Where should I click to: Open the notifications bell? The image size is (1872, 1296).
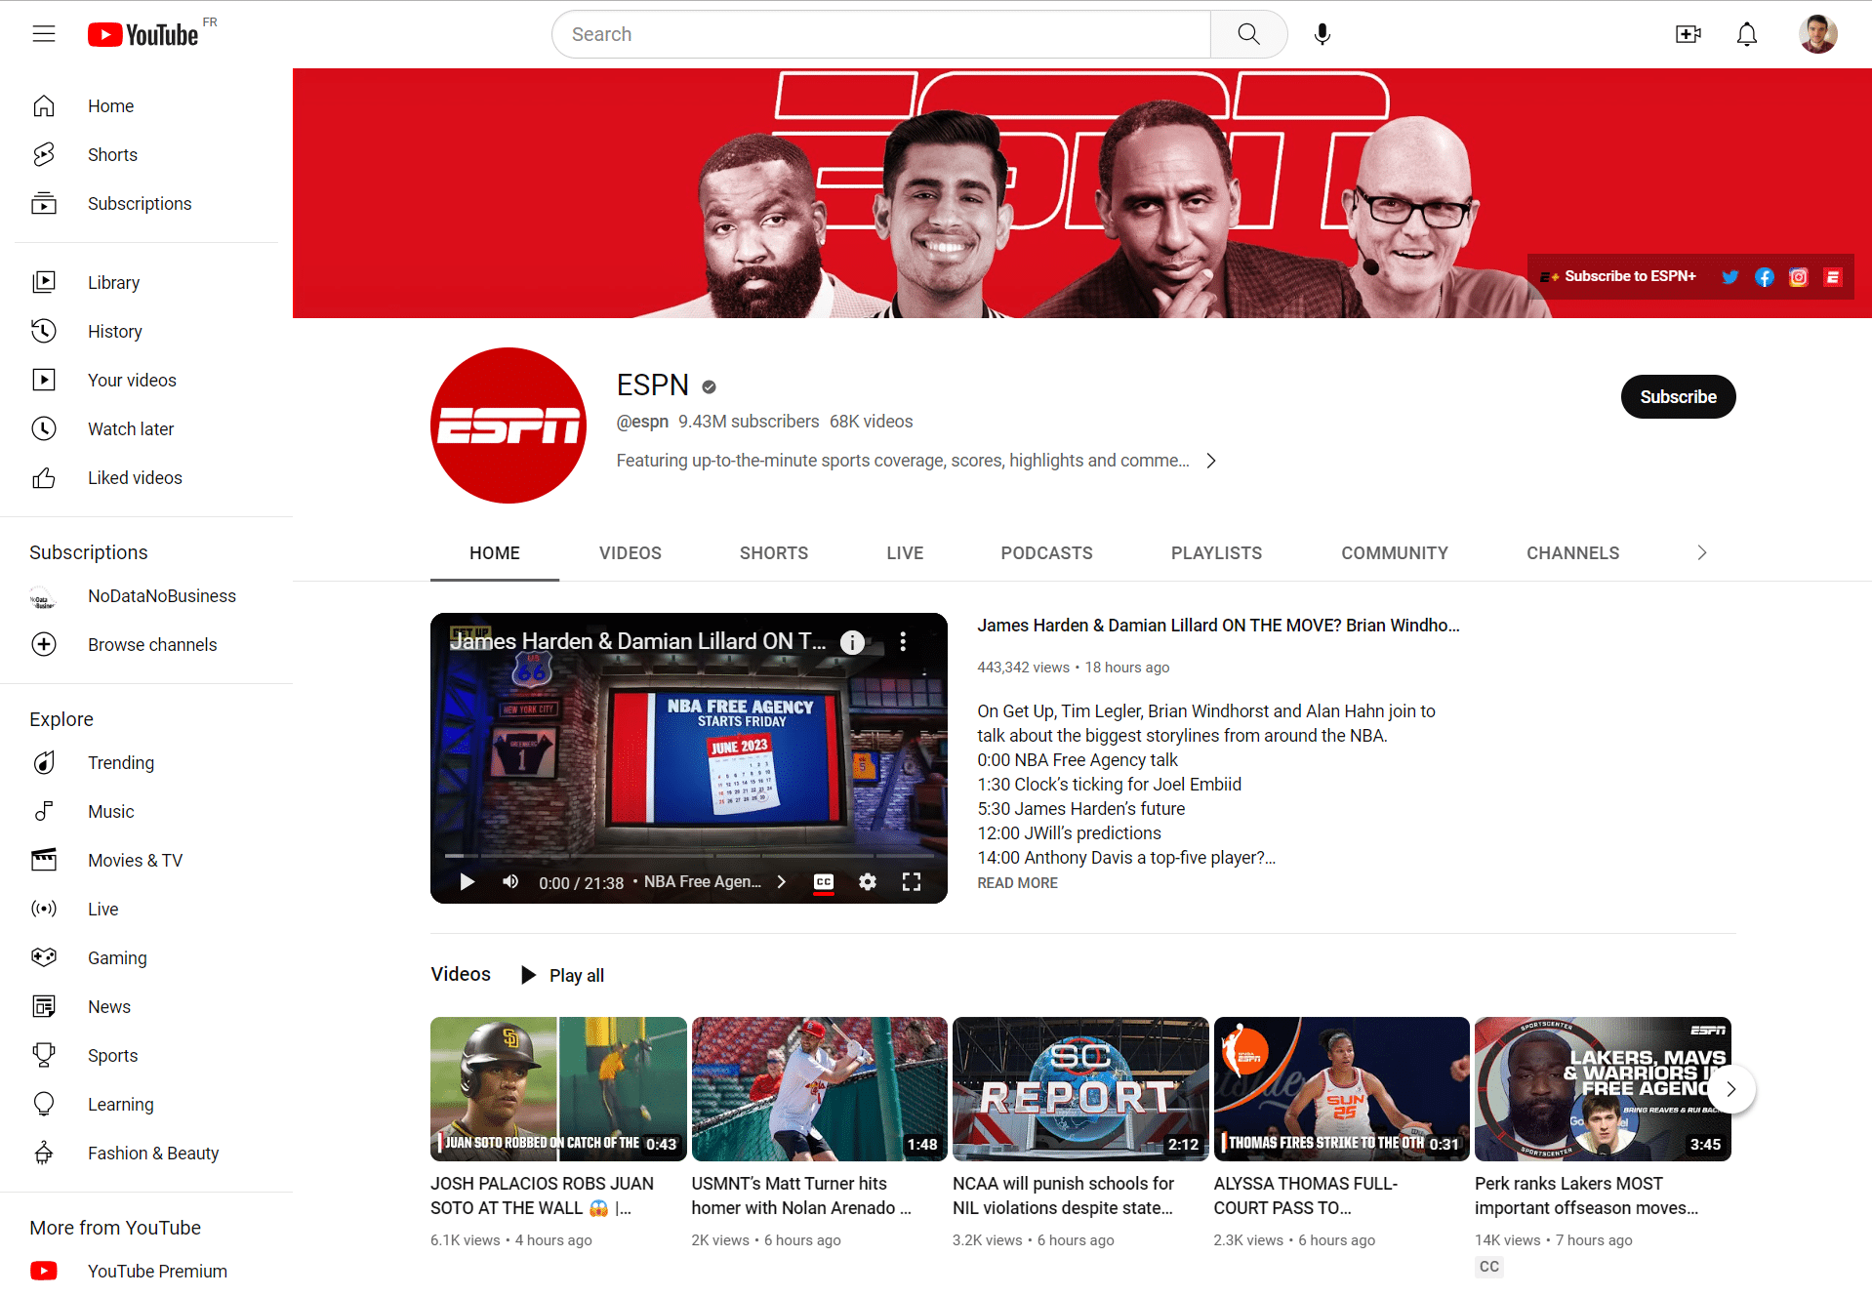[1747, 34]
